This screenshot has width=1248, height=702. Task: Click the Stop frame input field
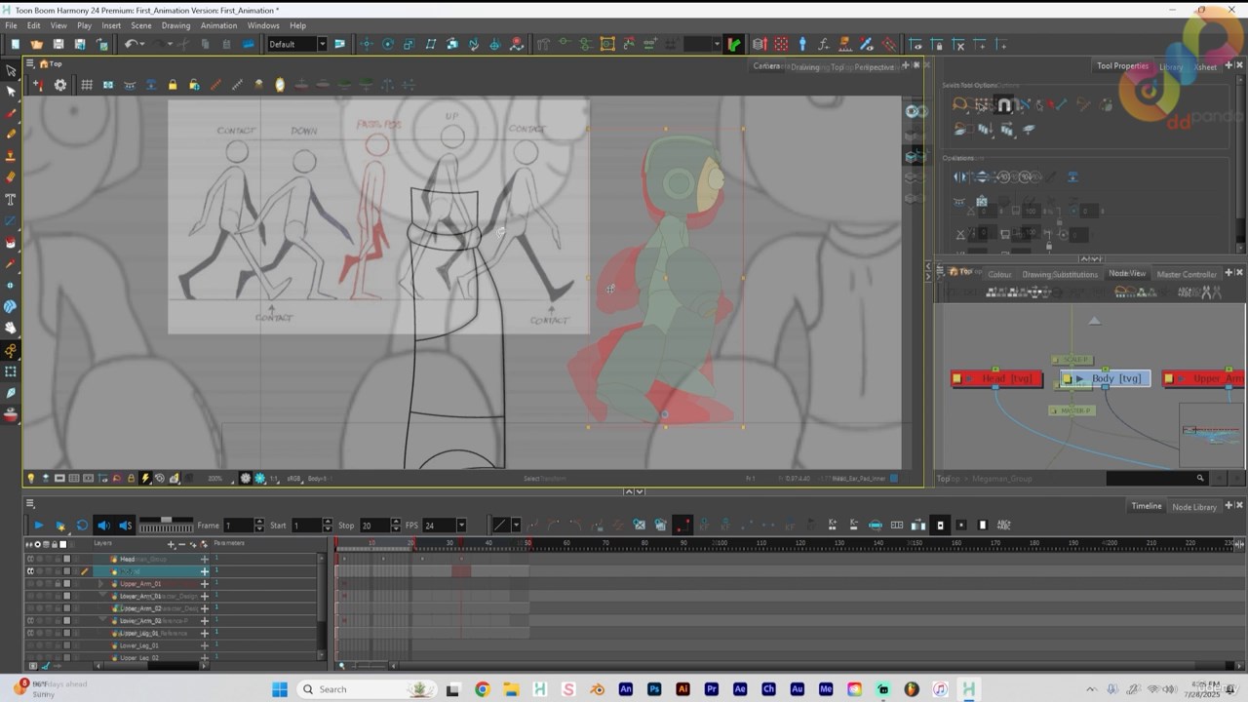pyautogui.click(x=374, y=526)
